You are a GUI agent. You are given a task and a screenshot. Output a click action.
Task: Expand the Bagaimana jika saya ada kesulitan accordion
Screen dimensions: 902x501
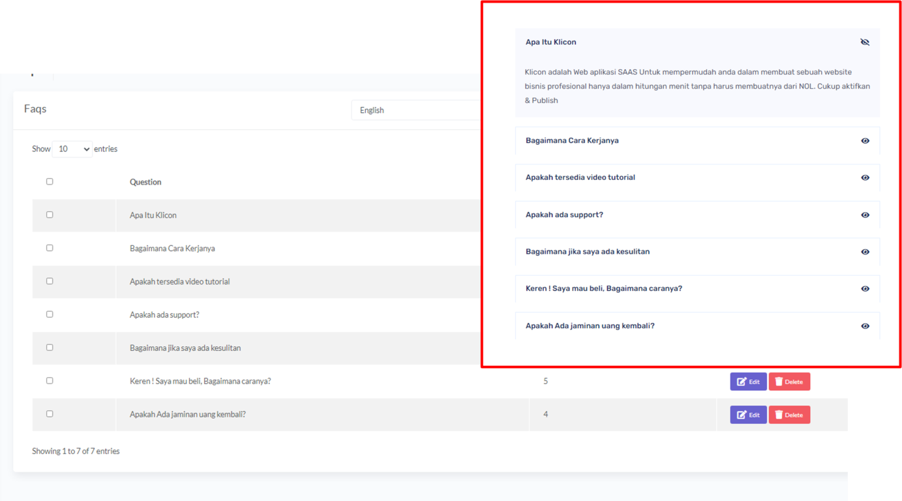(x=697, y=252)
